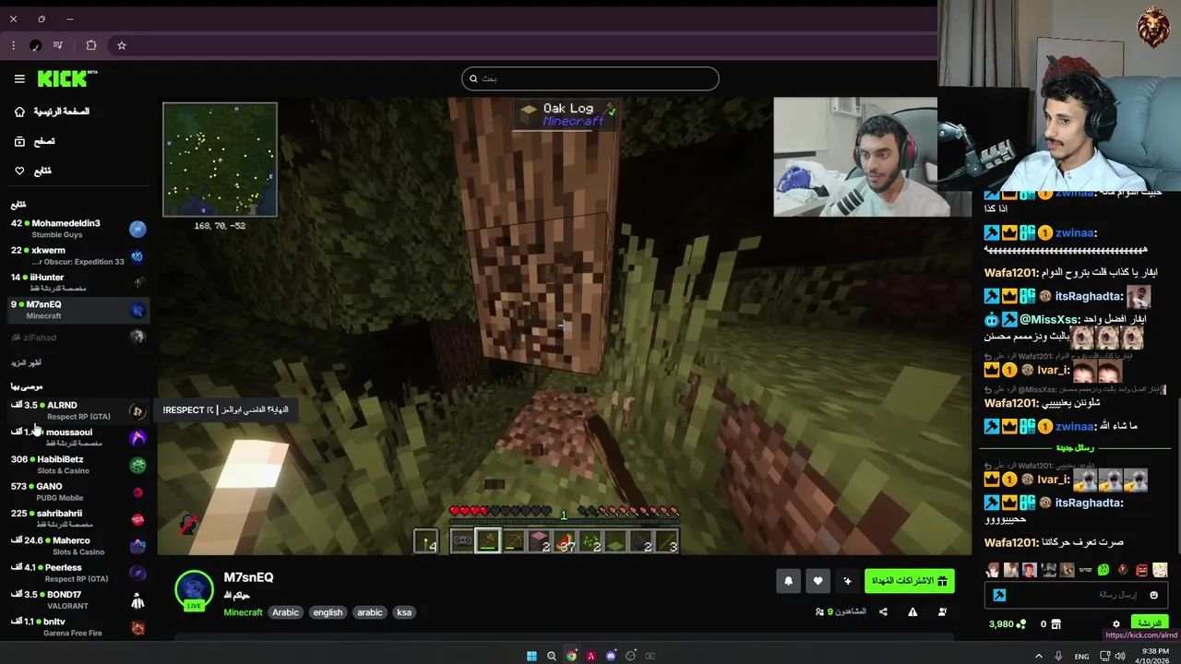This screenshot has width=1181, height=664.
Task: Open viewers count with people icon
Action: 841,611
